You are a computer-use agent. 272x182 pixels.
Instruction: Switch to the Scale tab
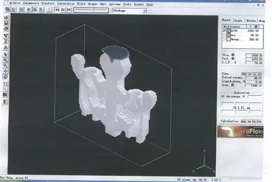point(238,20)
